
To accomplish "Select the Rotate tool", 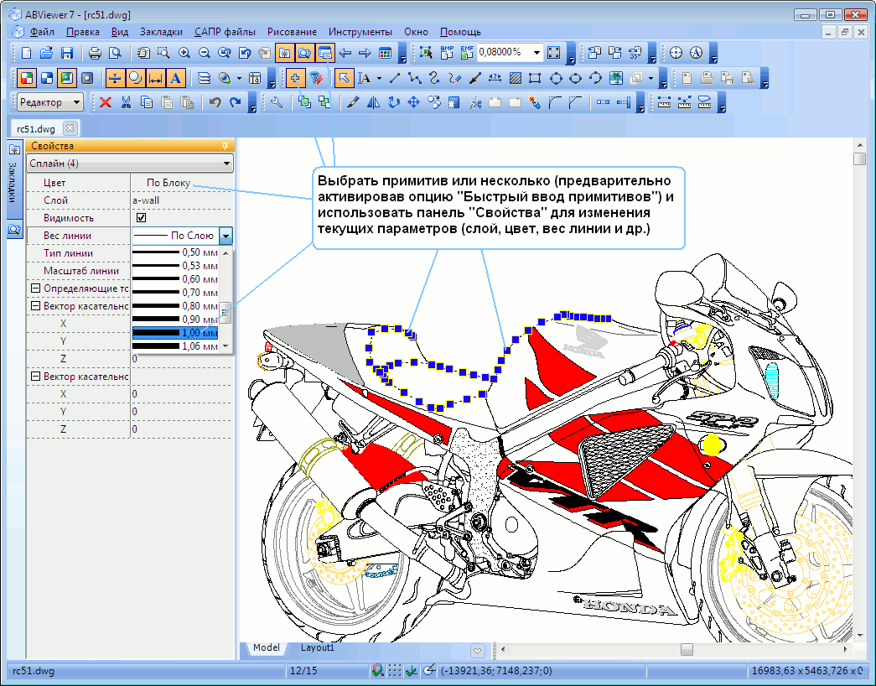I will [x=393, y=102].
